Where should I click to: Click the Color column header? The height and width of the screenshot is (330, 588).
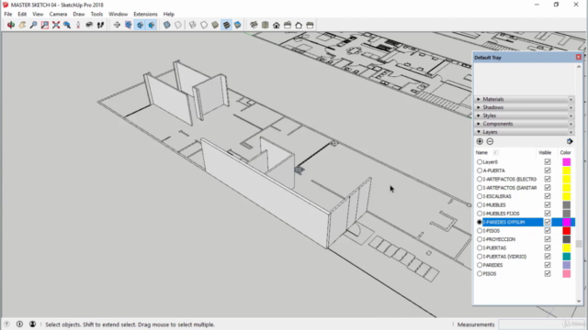566,153
